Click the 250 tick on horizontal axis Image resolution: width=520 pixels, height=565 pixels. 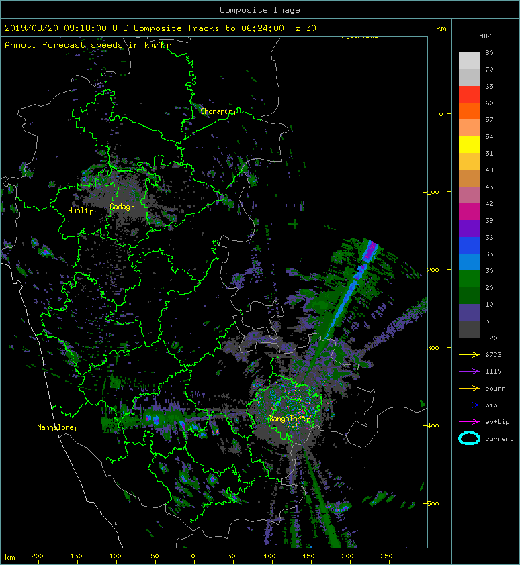tap(386, 556)
